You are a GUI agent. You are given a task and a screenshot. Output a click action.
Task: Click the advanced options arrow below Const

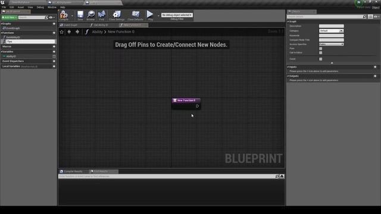point(332,63)
